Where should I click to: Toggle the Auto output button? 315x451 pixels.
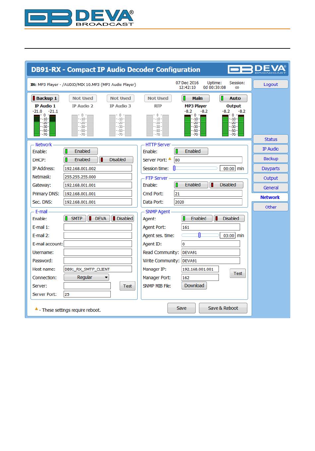[233, 98]
